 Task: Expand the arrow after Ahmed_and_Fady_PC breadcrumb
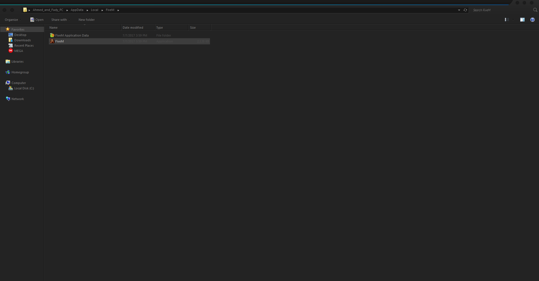pos(67,10)
